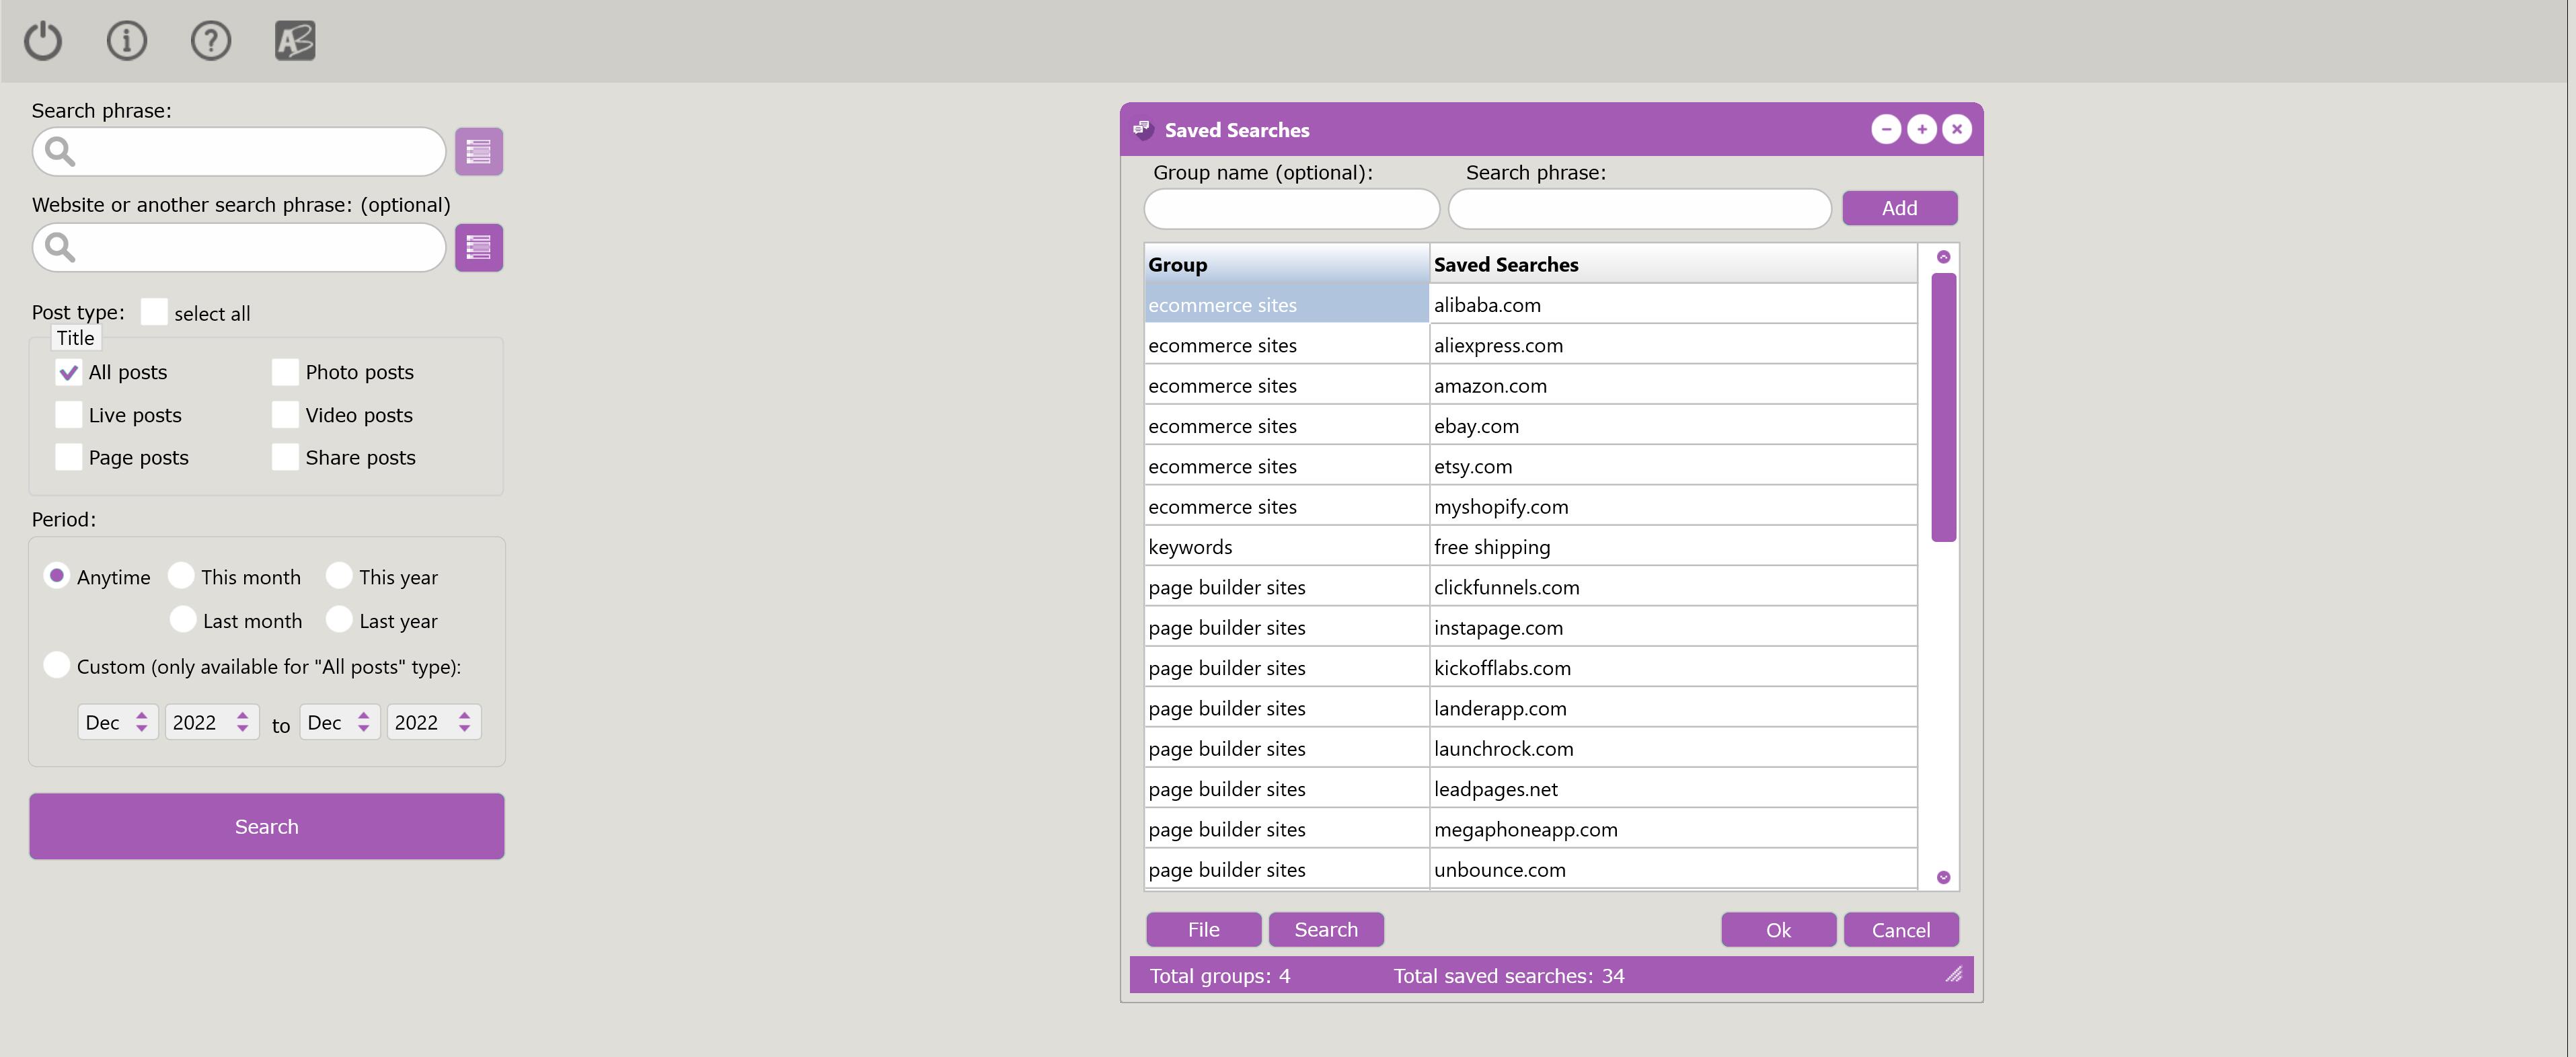This screenshot has height=1057, width=2576.
Task: Open saved searches list beside Search phrase field
Action: tap(479, 152)
